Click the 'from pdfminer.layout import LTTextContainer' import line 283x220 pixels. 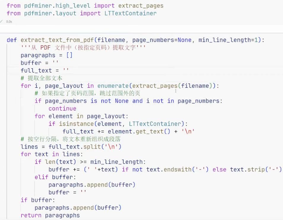click(81, 13)
